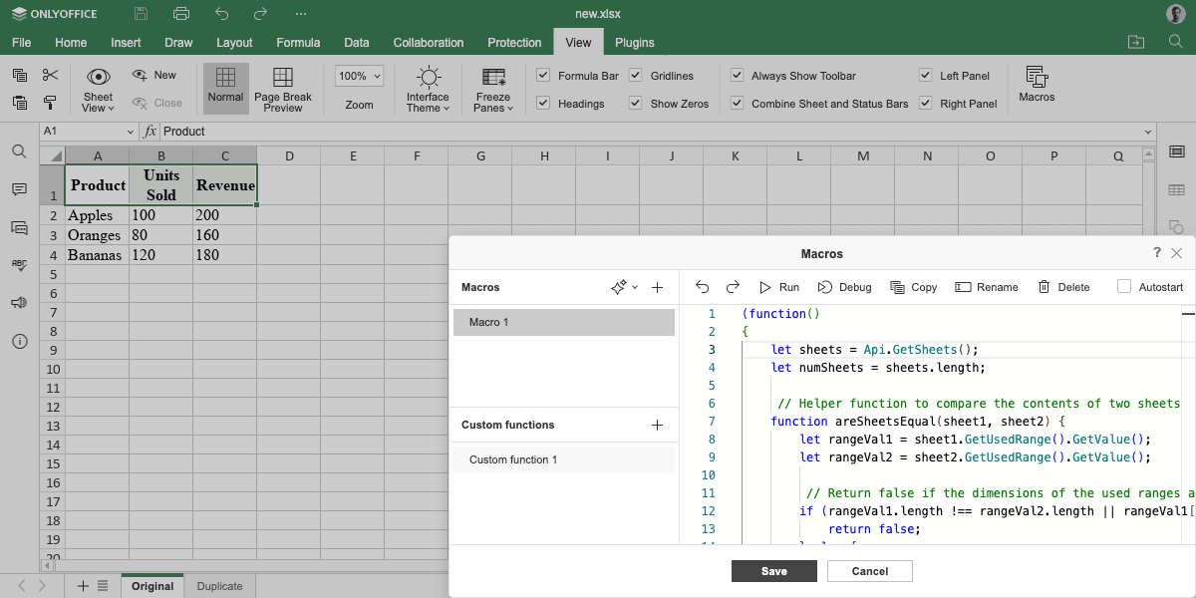Click the user avatar icon

point(1175,14)
